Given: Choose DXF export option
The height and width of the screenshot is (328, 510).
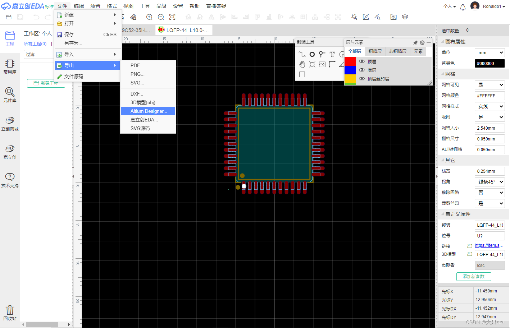Looking at the screenshot, I should [x=148, y=94].
